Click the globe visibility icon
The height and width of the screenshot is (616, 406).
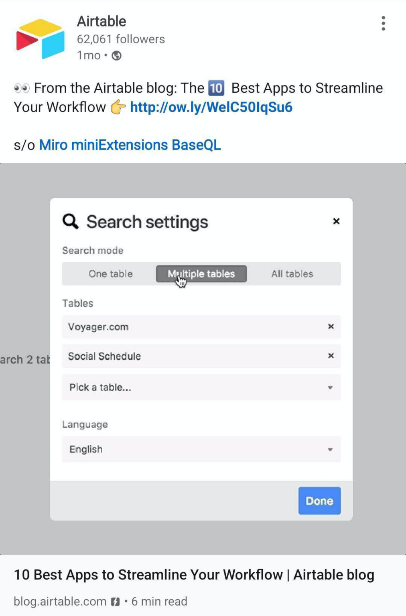click(116, 56)
